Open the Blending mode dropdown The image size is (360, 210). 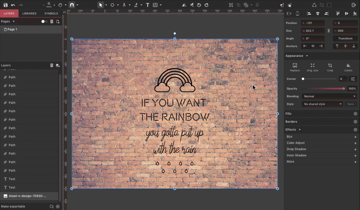coord(329,96)
